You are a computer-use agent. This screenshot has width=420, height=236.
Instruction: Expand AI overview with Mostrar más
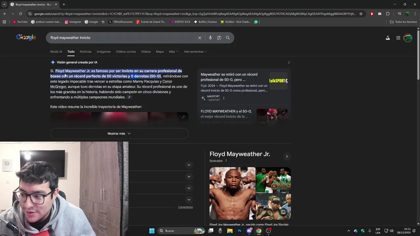pos(119,133)
